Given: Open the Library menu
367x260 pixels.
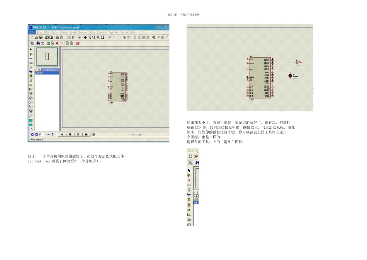Looking at the screenshot, I should (102, 32).
